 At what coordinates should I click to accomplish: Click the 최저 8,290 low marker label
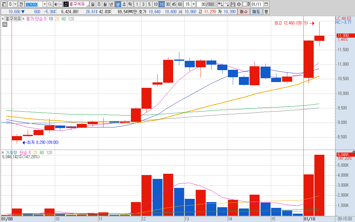pyautogui.click(x=43, y=142)
